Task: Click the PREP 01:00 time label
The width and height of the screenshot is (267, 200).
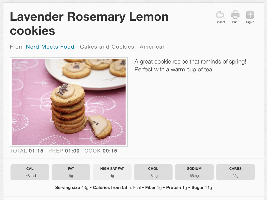Action: [x=64, y=151]
